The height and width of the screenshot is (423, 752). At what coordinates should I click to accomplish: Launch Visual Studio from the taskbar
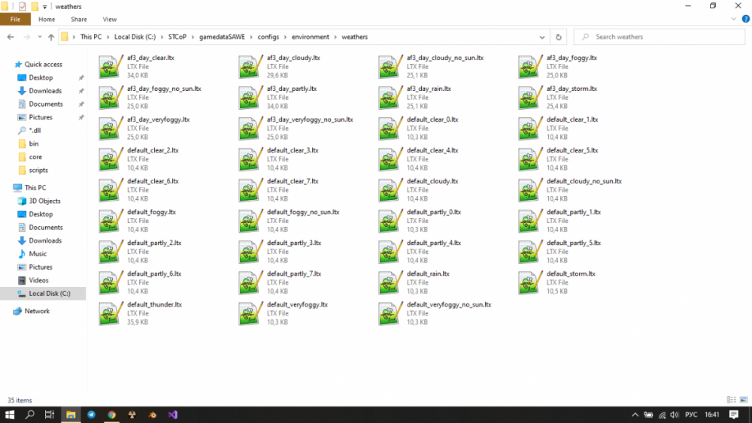(x=172, y=415)
